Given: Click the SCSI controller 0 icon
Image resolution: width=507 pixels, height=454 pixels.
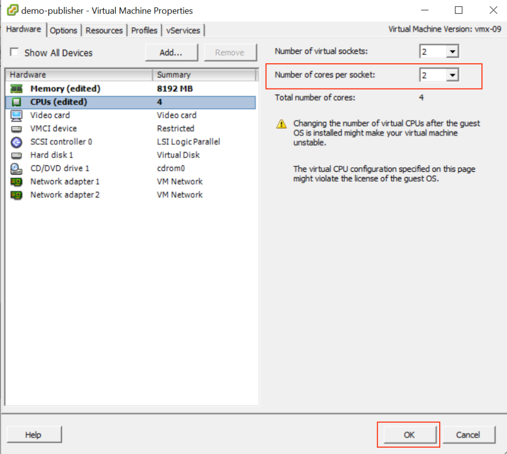Looking at the screenshot, I should click(x=15, y=142).
